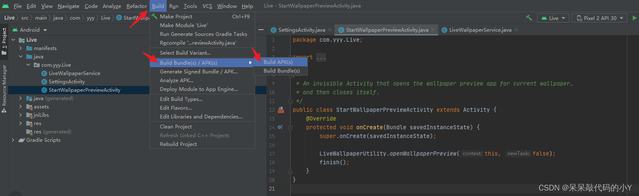Open the File menu
Image resolution: width=639 pixels, height=196 pixels.
(x=18, y=6)
